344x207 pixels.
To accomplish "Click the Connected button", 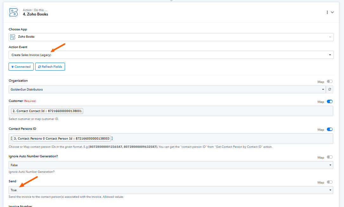I will point(21,67).
